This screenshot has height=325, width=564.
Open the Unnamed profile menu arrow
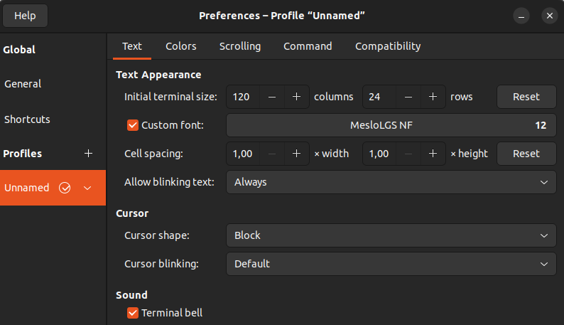87,188
